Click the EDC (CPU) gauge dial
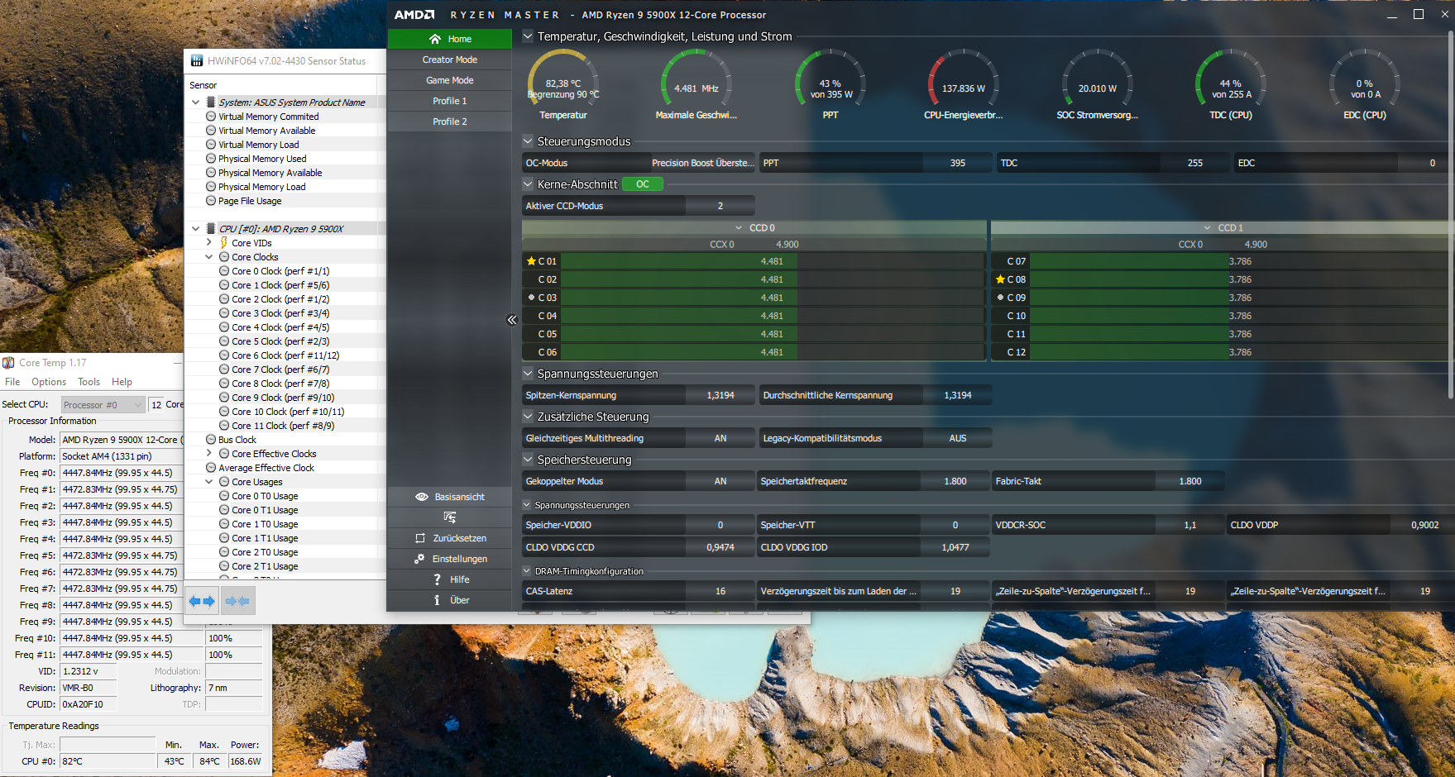Screen dimensions: 1455x777 pos(1364,79)
